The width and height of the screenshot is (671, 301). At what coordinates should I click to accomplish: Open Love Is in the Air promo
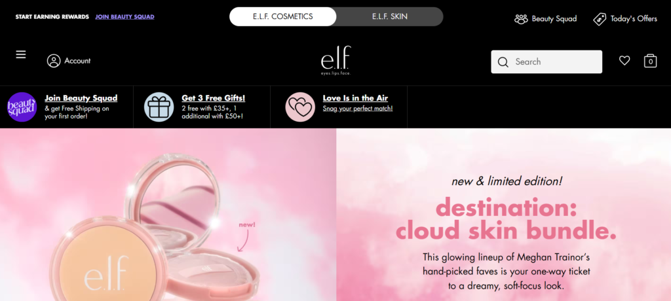355,98
